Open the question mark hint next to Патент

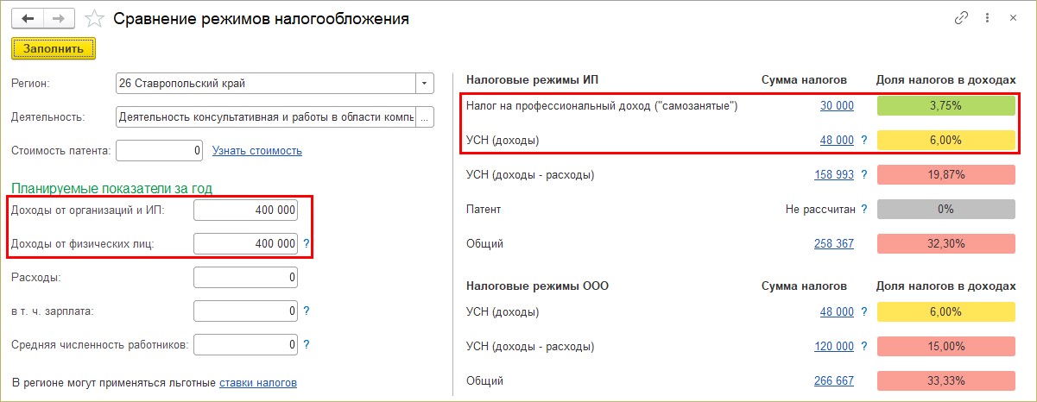pyautogui.click(x=863, y=209)
